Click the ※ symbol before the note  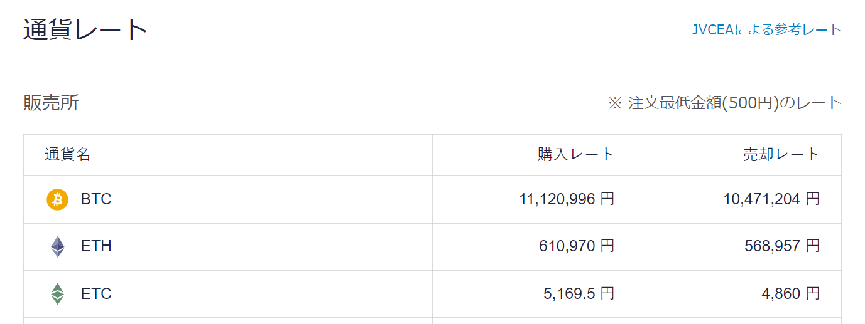(614, 103)
